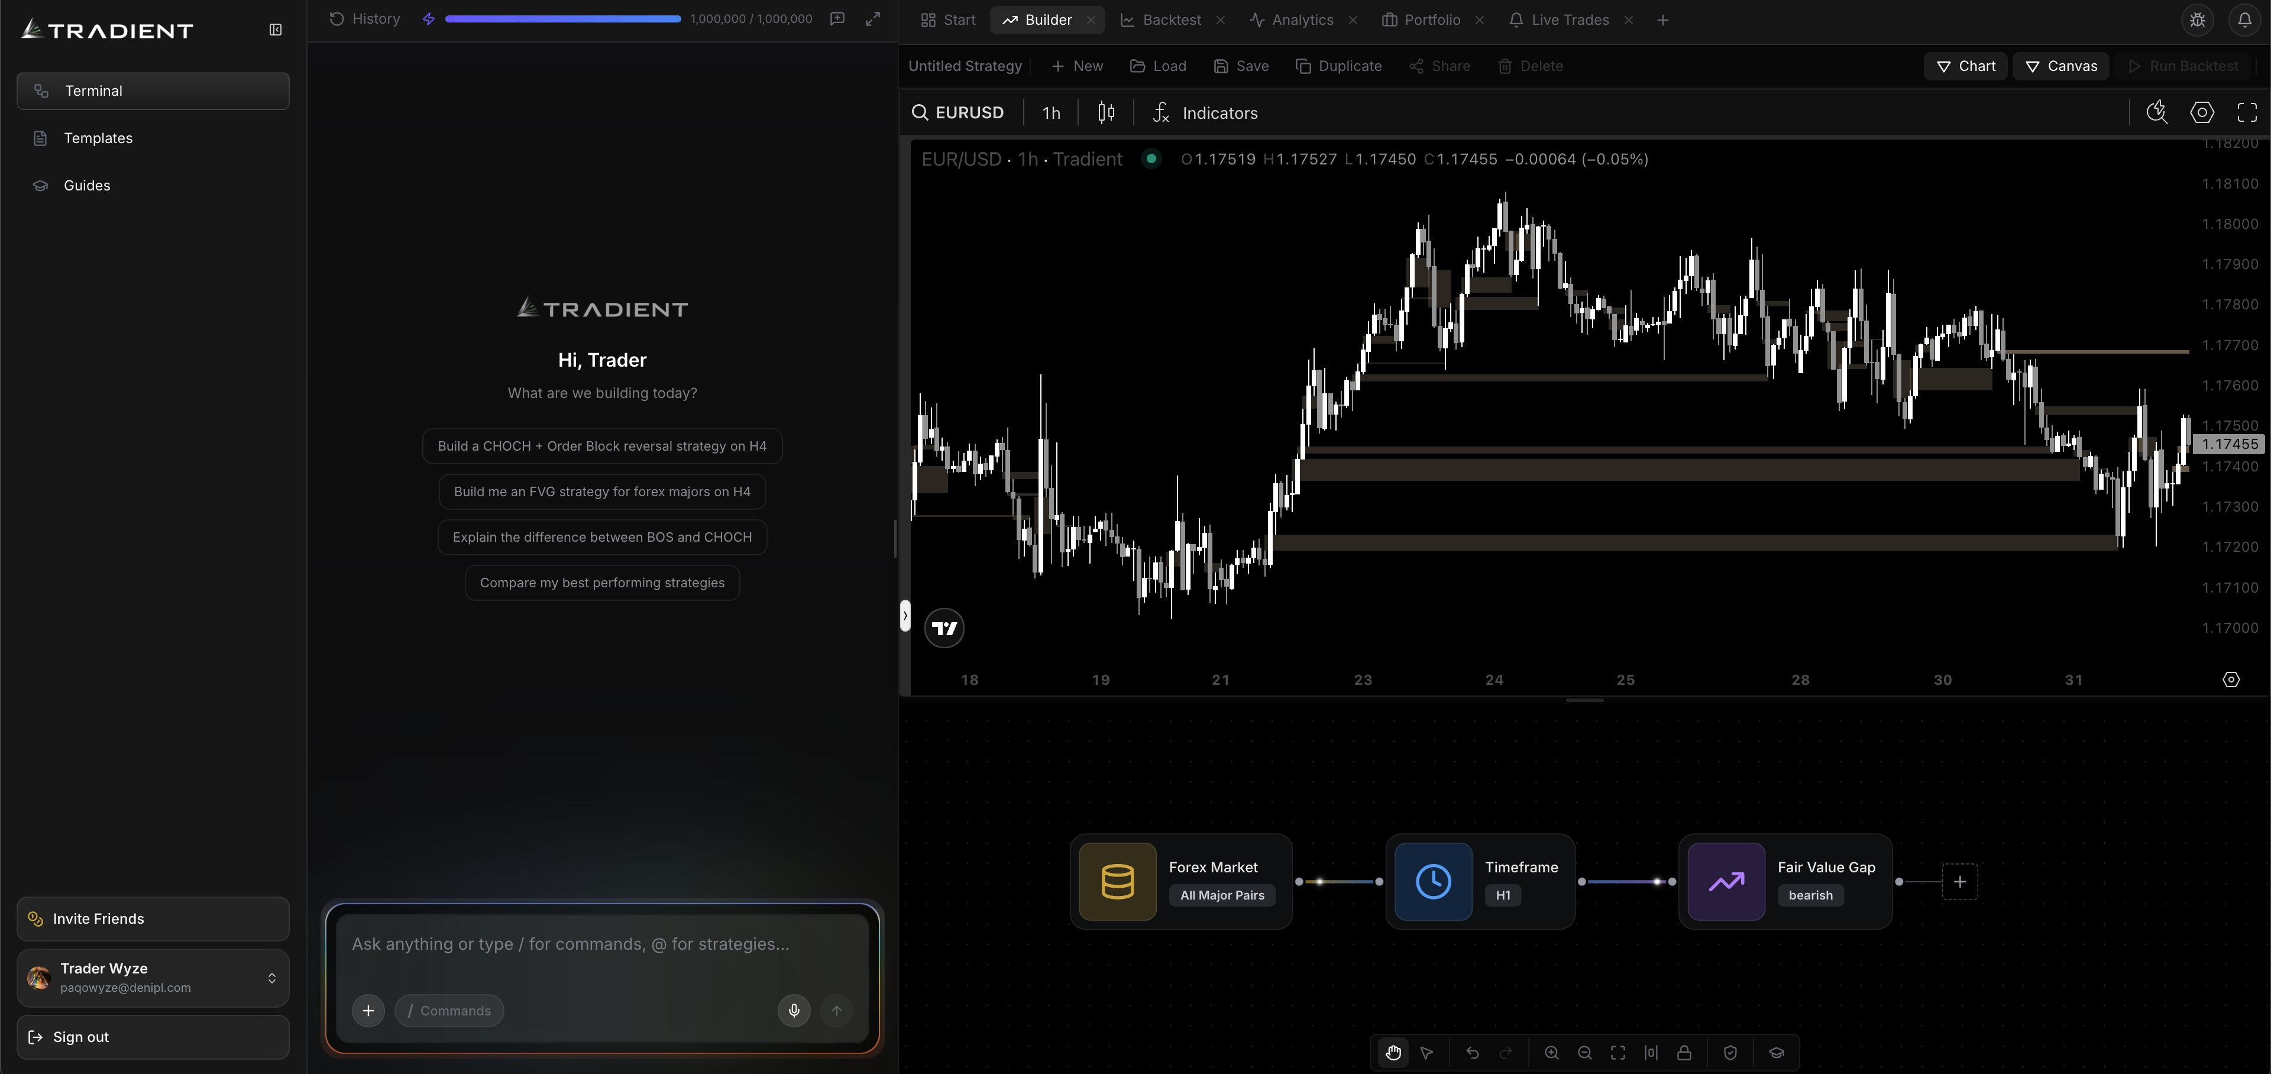2271x1074 pixels.
Task: Toggle the canvas lock icon
Action: [1684, 1052]
